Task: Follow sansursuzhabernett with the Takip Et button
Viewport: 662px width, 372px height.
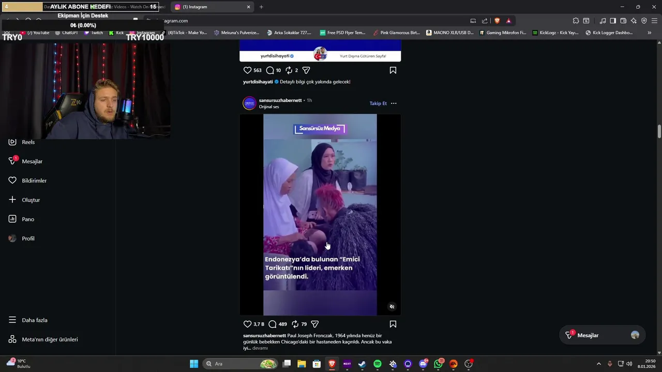Action: 378,103
